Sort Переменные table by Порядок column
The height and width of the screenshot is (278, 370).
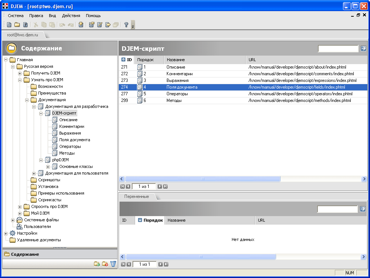(150, 220)
